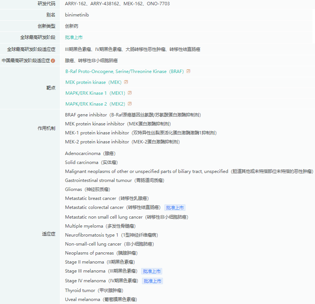Click the 创新类型 field label
315x304 pixels.
(x=46, y=26)
